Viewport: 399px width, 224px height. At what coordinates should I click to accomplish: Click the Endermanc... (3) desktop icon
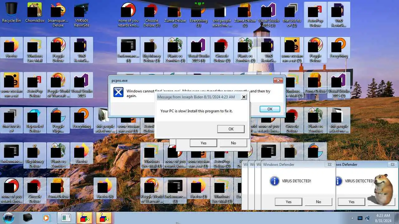(x=175, y=190)
